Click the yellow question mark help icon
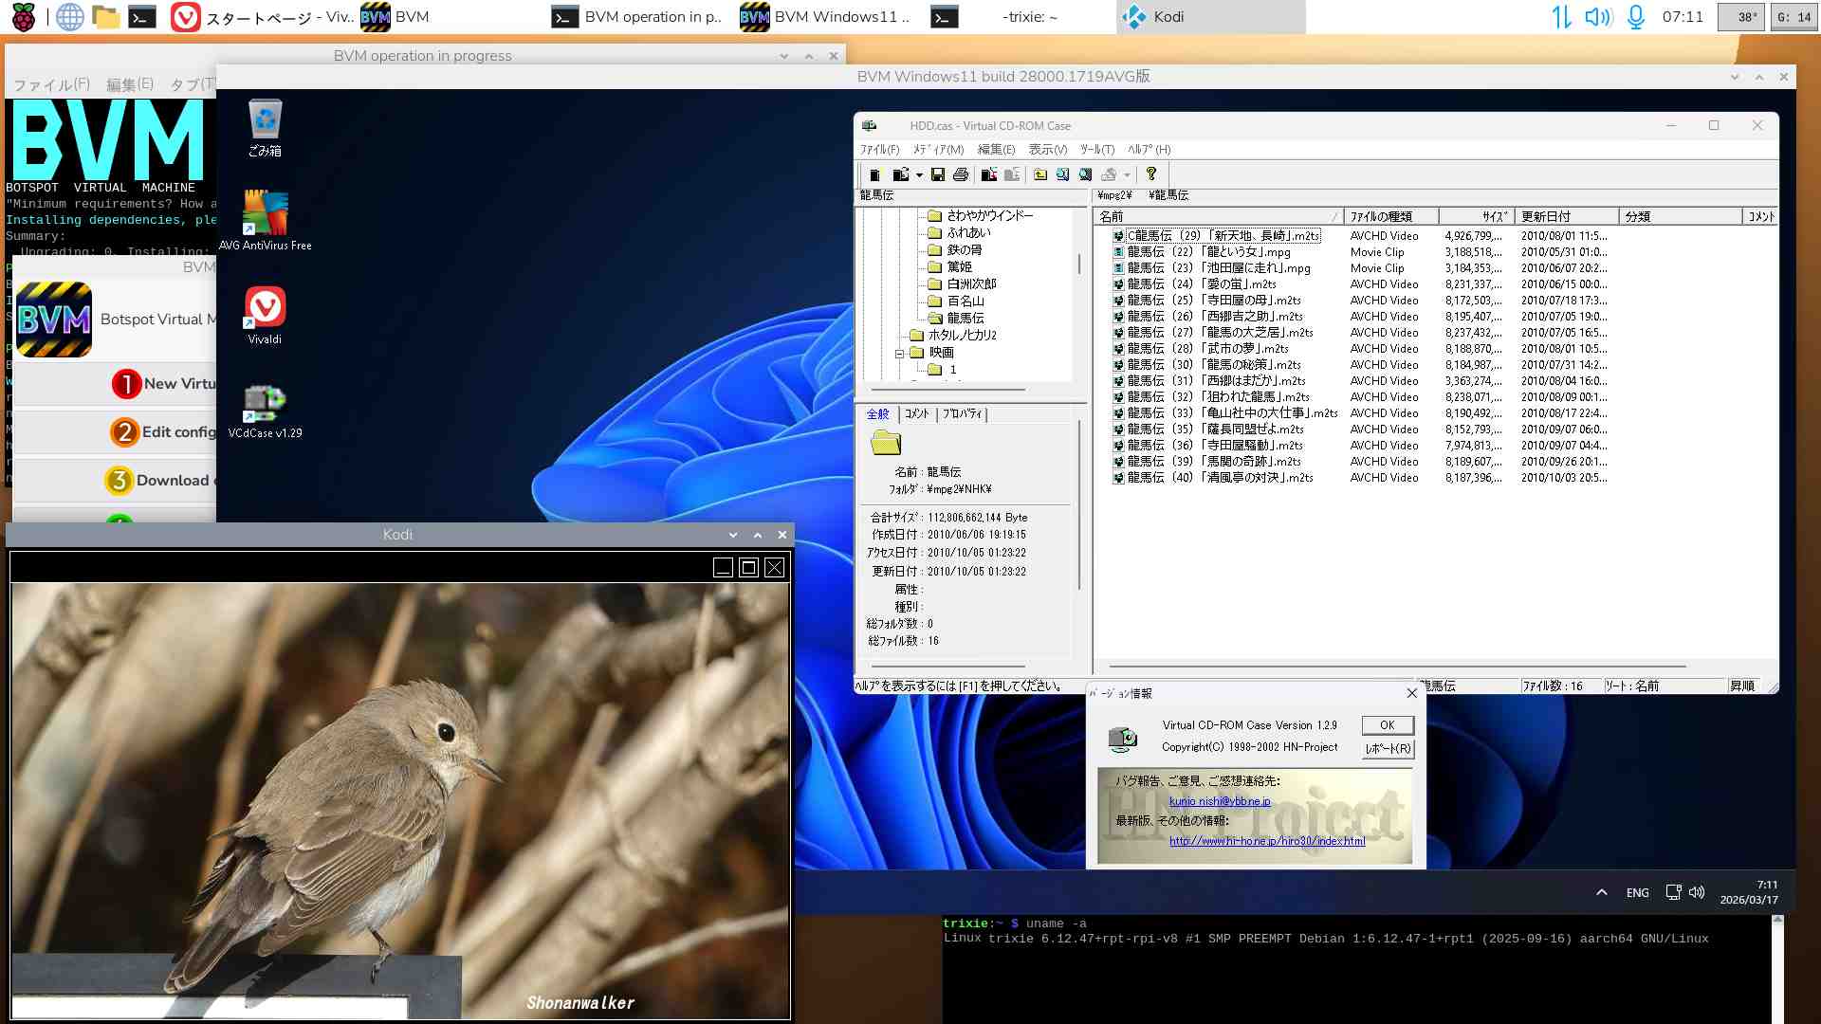1821x1024 pixels. click(1150, 174)
